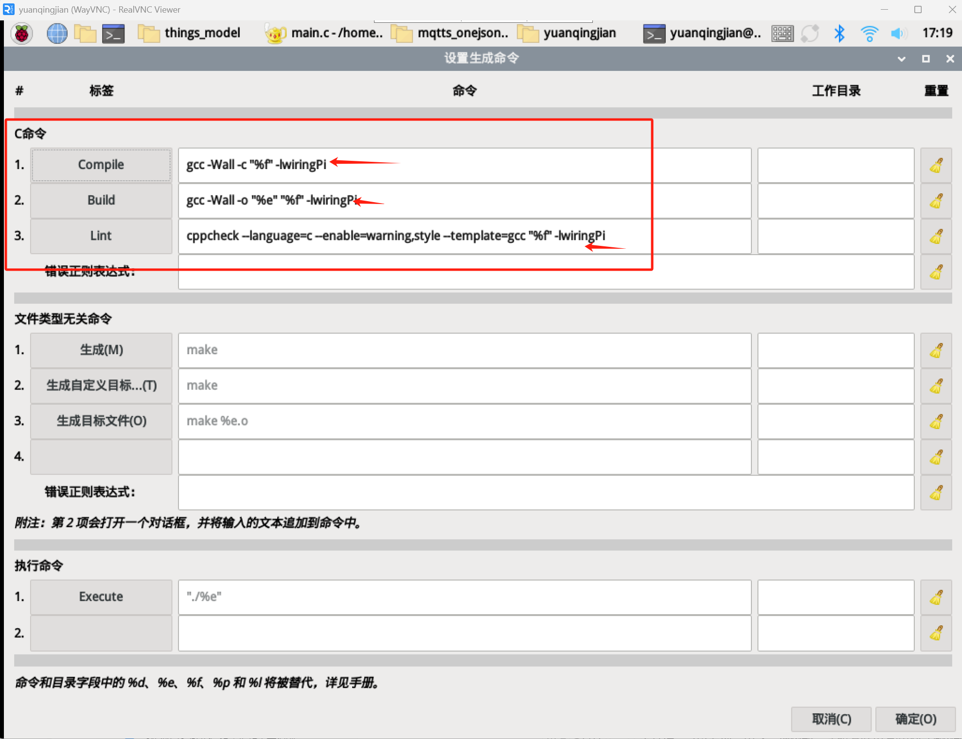Reset the Lint command with its broom icon
Image resolution: width=962 pixels, height=739 pixels.
pos(936,236)
